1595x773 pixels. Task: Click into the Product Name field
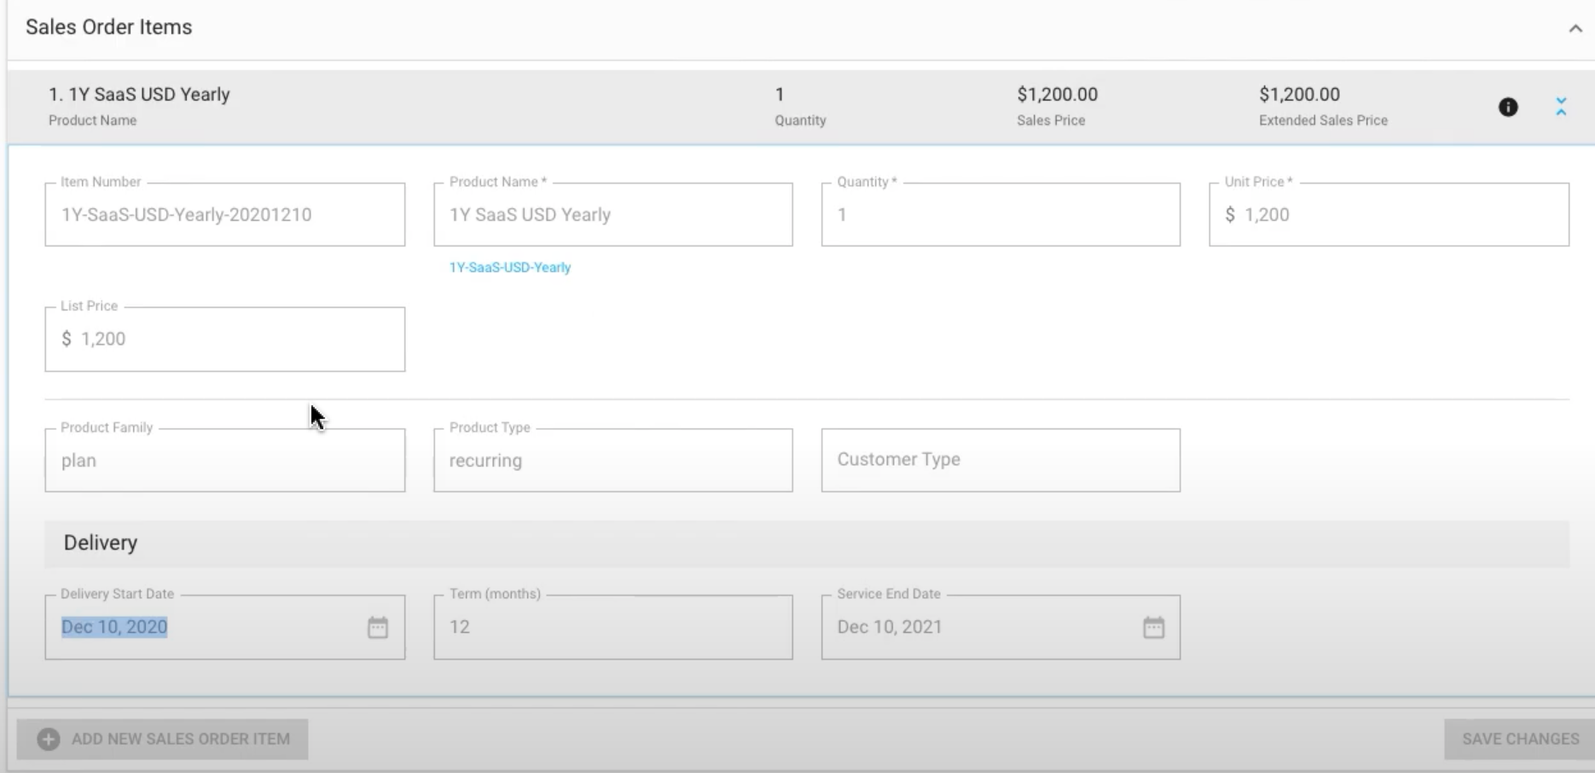click(612, 215)
